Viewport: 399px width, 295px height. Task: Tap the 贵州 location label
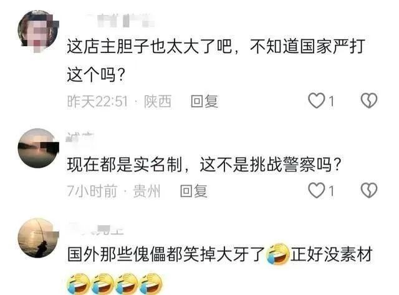click(x=147, y=191)
